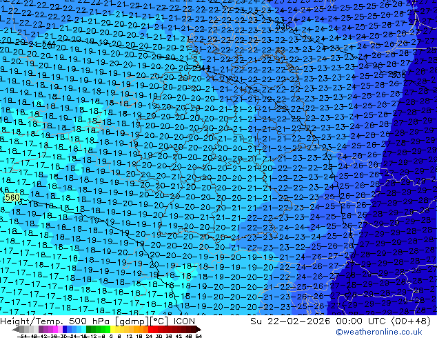Image resolution: width=437 pixels, height=338 pixels.
Task: Click the forecast offset "(00+48)"
Action: pyautogui.click(x=411, y=321)
